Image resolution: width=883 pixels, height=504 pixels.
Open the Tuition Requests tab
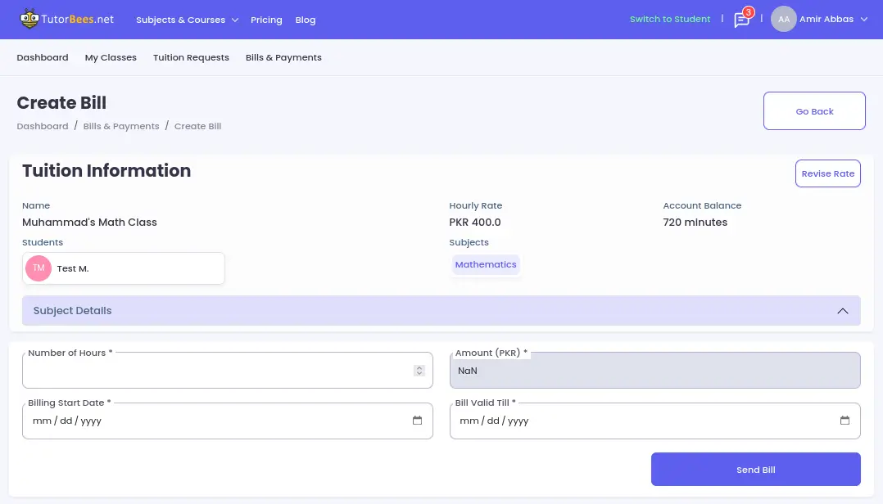click(191, 57)
